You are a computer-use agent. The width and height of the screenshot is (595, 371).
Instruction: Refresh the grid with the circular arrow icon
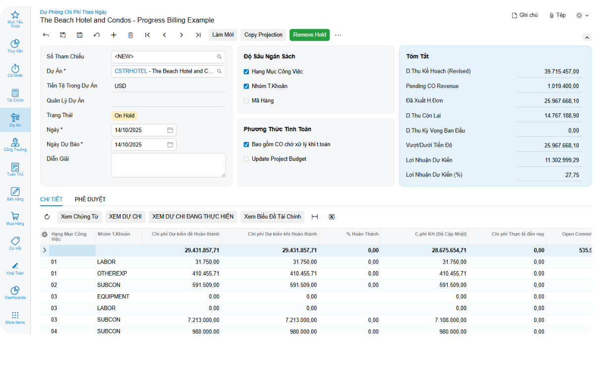point(46,217)
